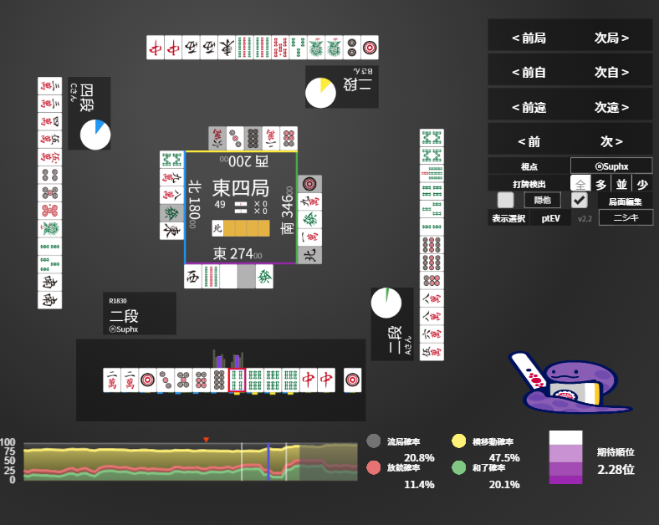Click 次自＞ next own turn button
Image resolution: width=659 pixels, height=525 pixels.
pos(611,73)
